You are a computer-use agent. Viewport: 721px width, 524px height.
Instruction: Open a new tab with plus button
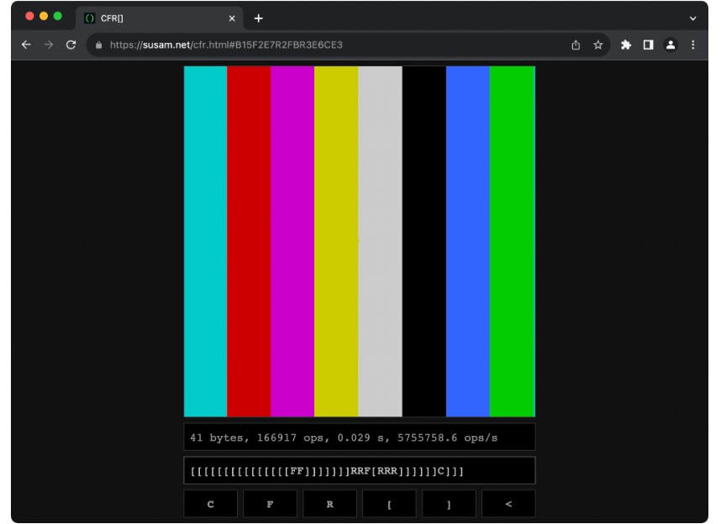(259, 18)
